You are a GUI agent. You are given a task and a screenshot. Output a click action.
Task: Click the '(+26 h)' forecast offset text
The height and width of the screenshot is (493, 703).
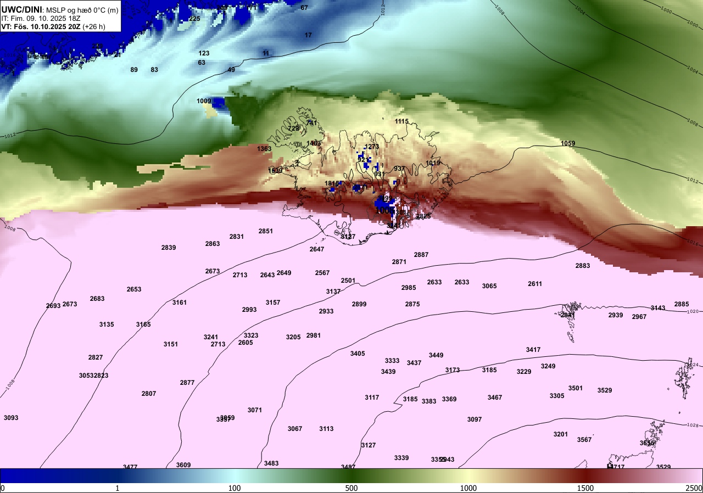(x=93, y=26)
